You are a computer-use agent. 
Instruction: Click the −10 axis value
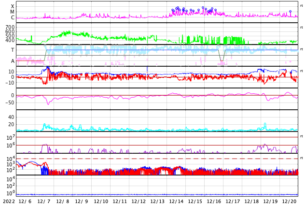[10, 83]
